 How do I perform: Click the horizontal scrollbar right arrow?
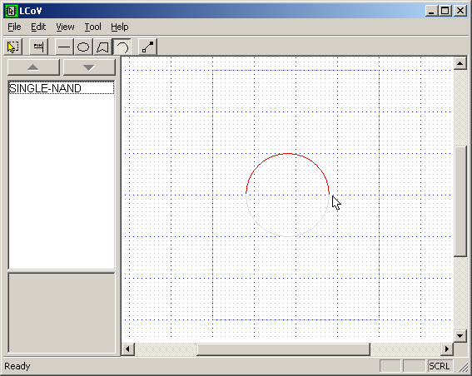(447, 349)
